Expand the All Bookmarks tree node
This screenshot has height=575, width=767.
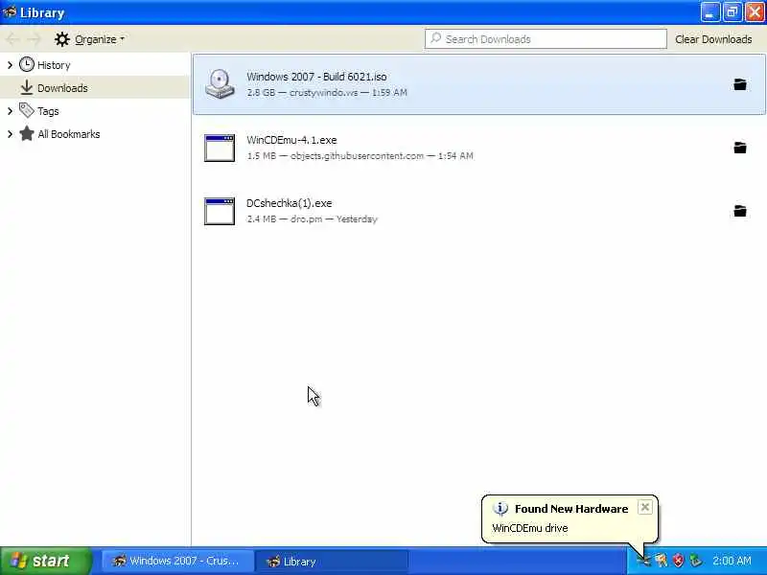10,134
